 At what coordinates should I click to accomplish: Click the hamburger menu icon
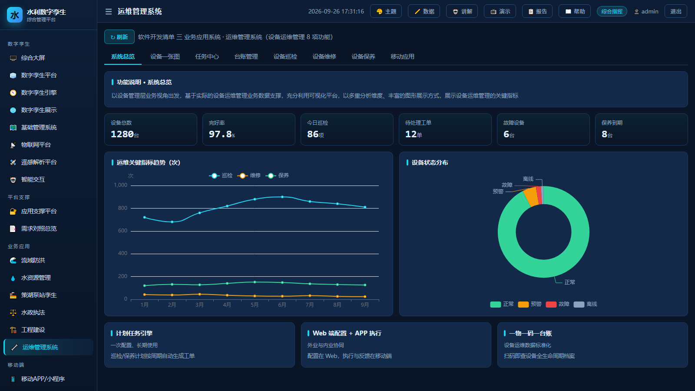[109, 12]
